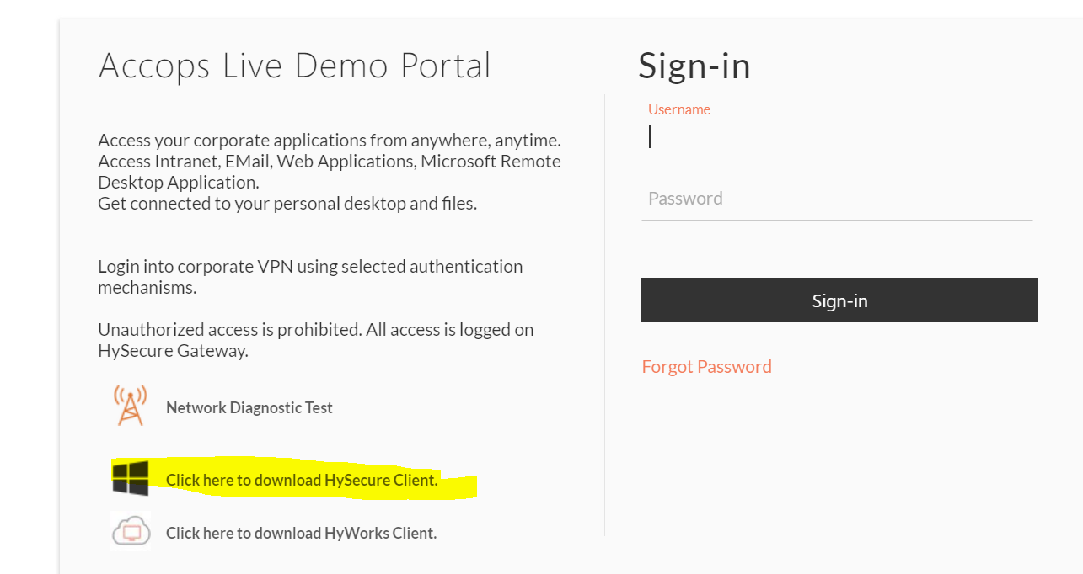Click the 'Login into corporate VPN' paragraph
The height and width of the screenshot is (574, 1083).
pyautogui.click(x=310, y=277)
